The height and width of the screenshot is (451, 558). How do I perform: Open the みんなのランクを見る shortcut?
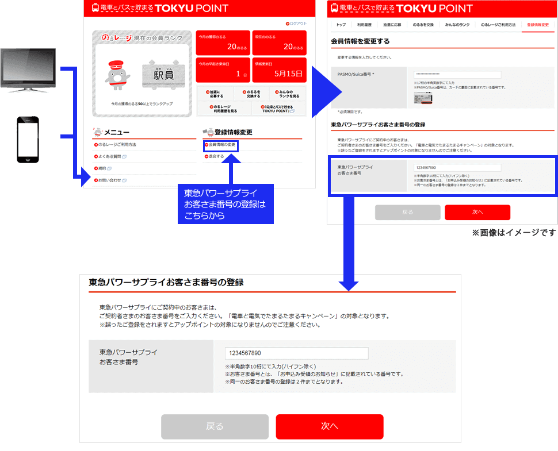(287, 94)
